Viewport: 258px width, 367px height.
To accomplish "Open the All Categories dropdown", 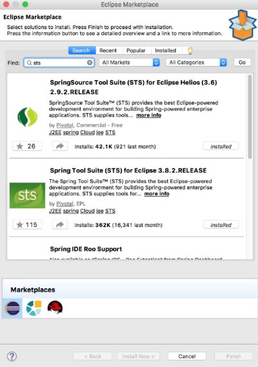I will click(197, 63).
